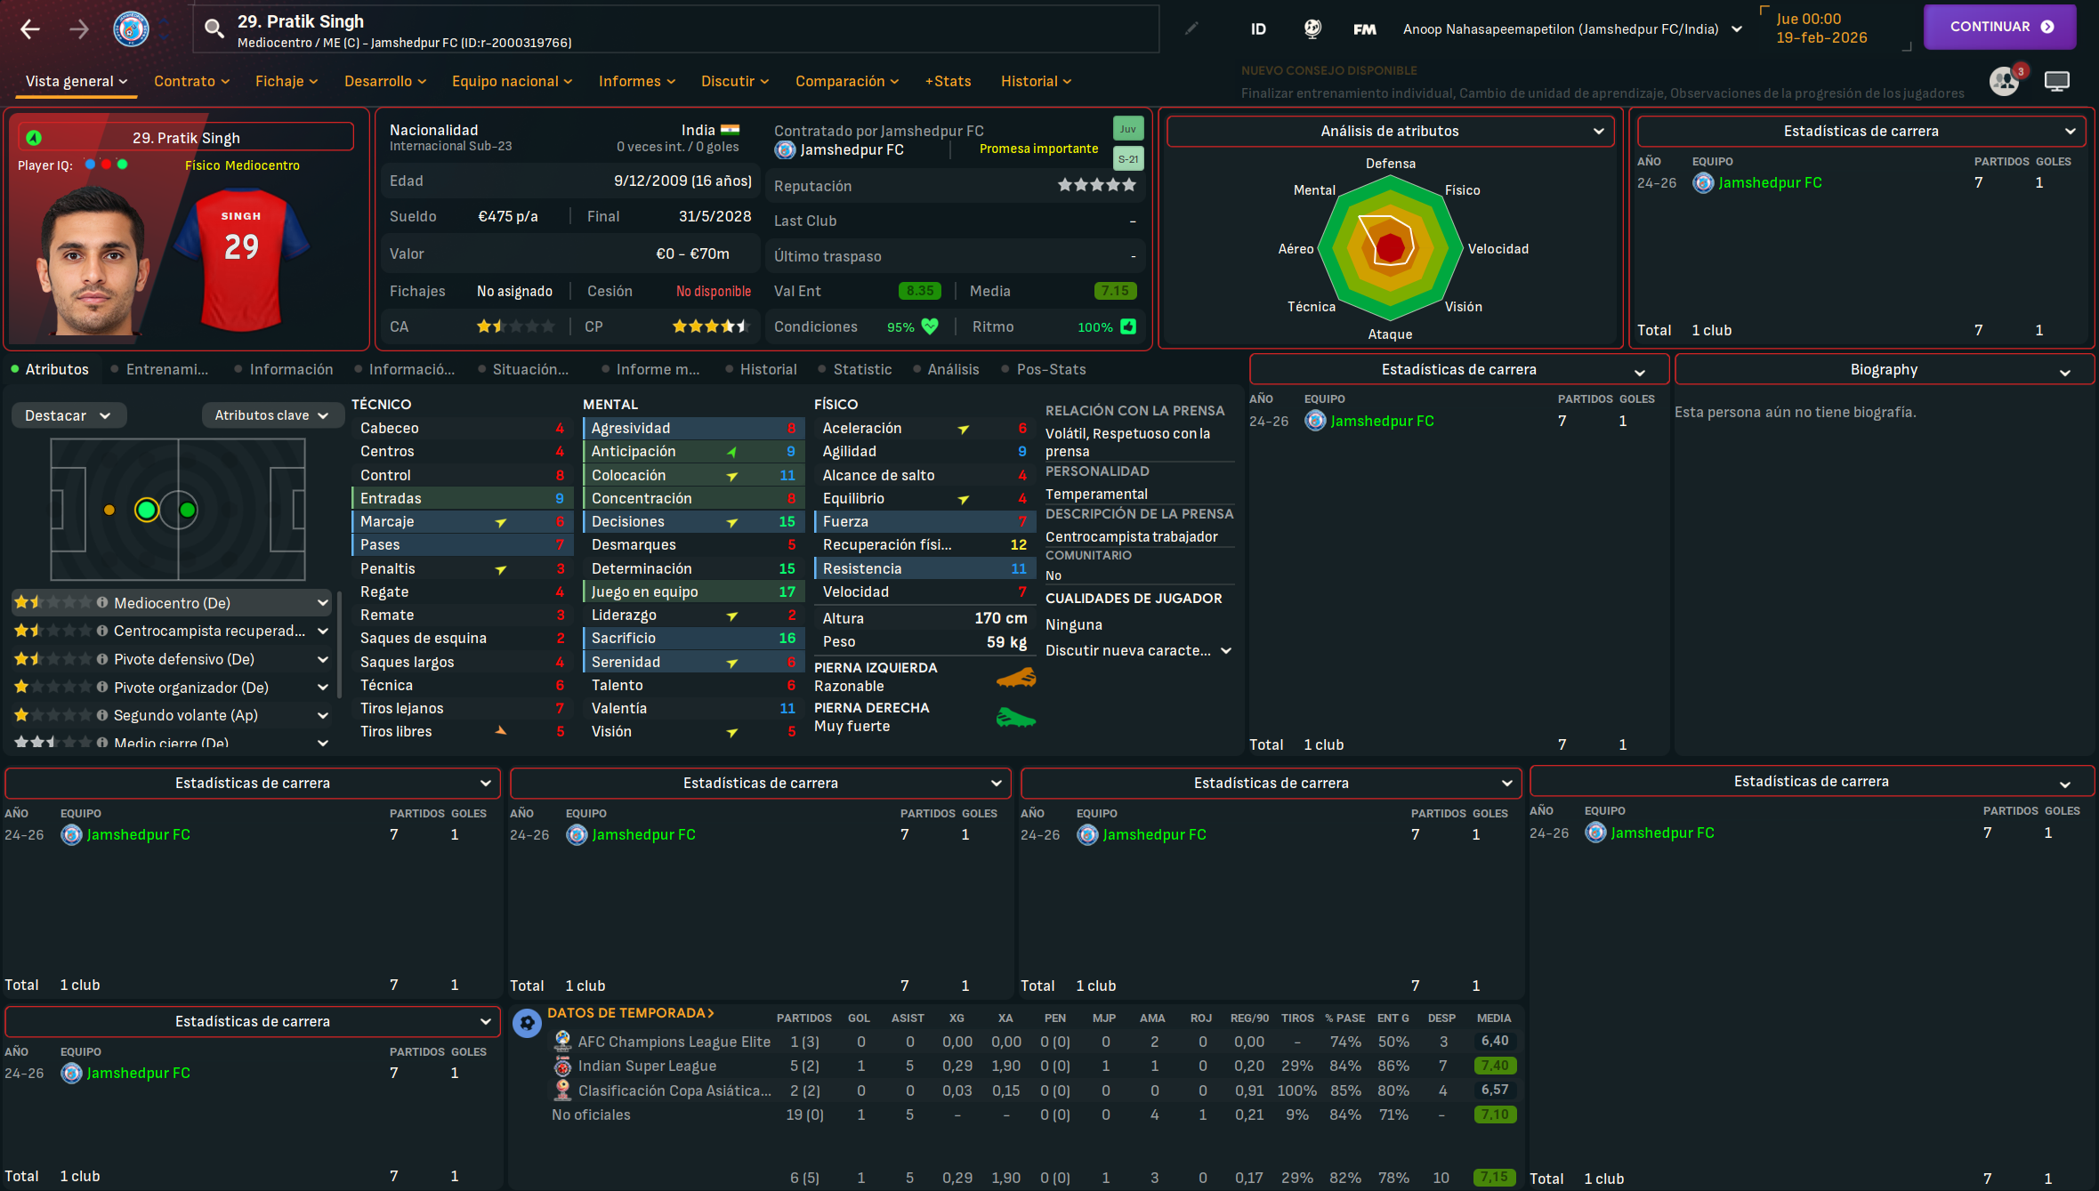
Task: Select the Historial radio tab under profile
Action: tap(761, 369)
